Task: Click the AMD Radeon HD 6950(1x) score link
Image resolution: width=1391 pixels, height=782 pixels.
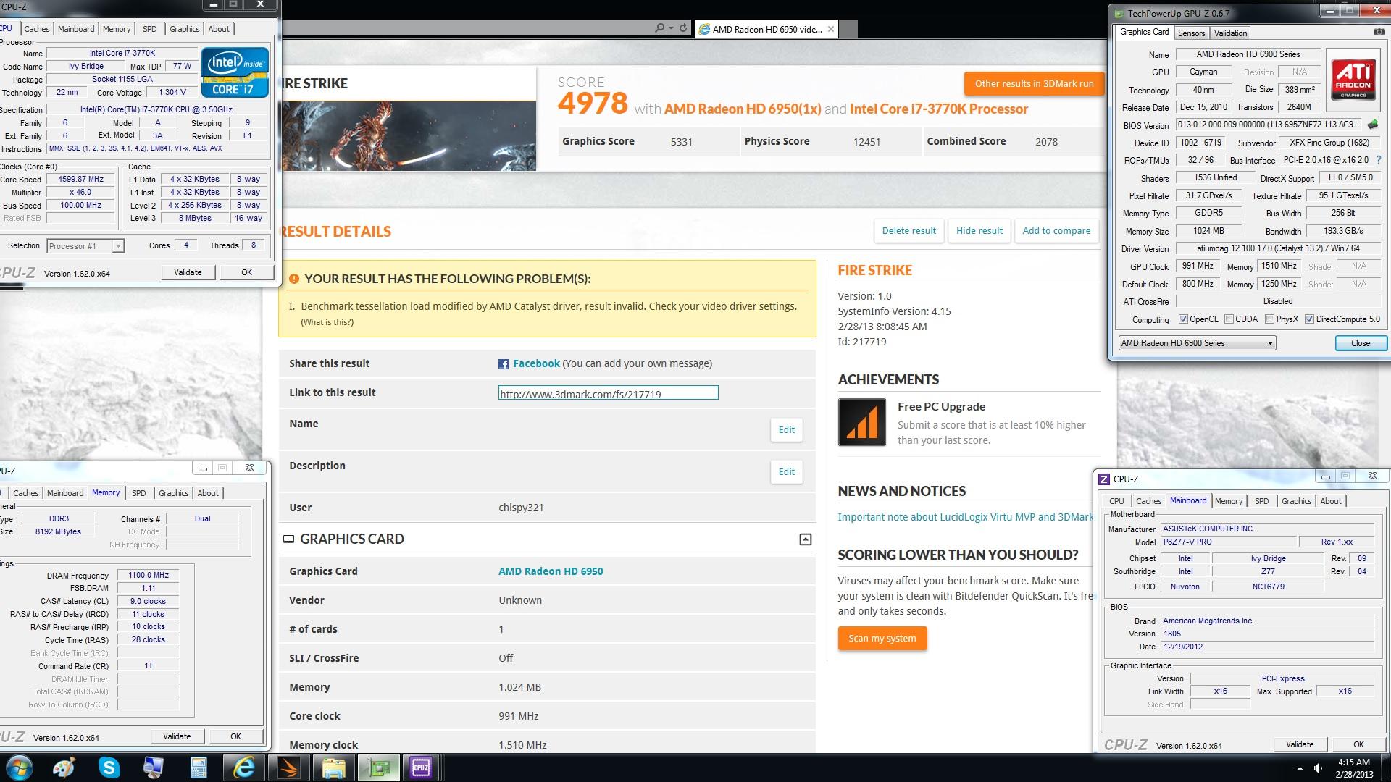Action: 743,109
